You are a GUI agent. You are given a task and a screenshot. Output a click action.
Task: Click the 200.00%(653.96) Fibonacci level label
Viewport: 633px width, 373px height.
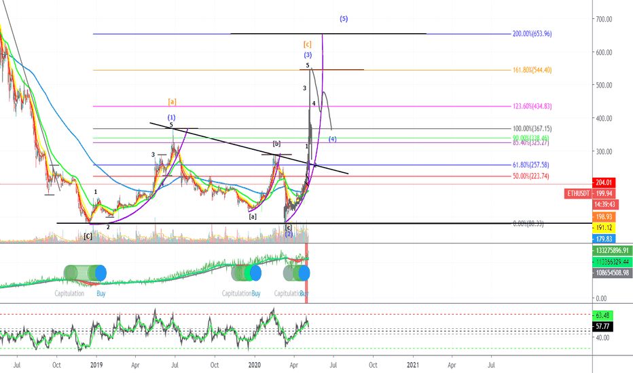point(532,34)
